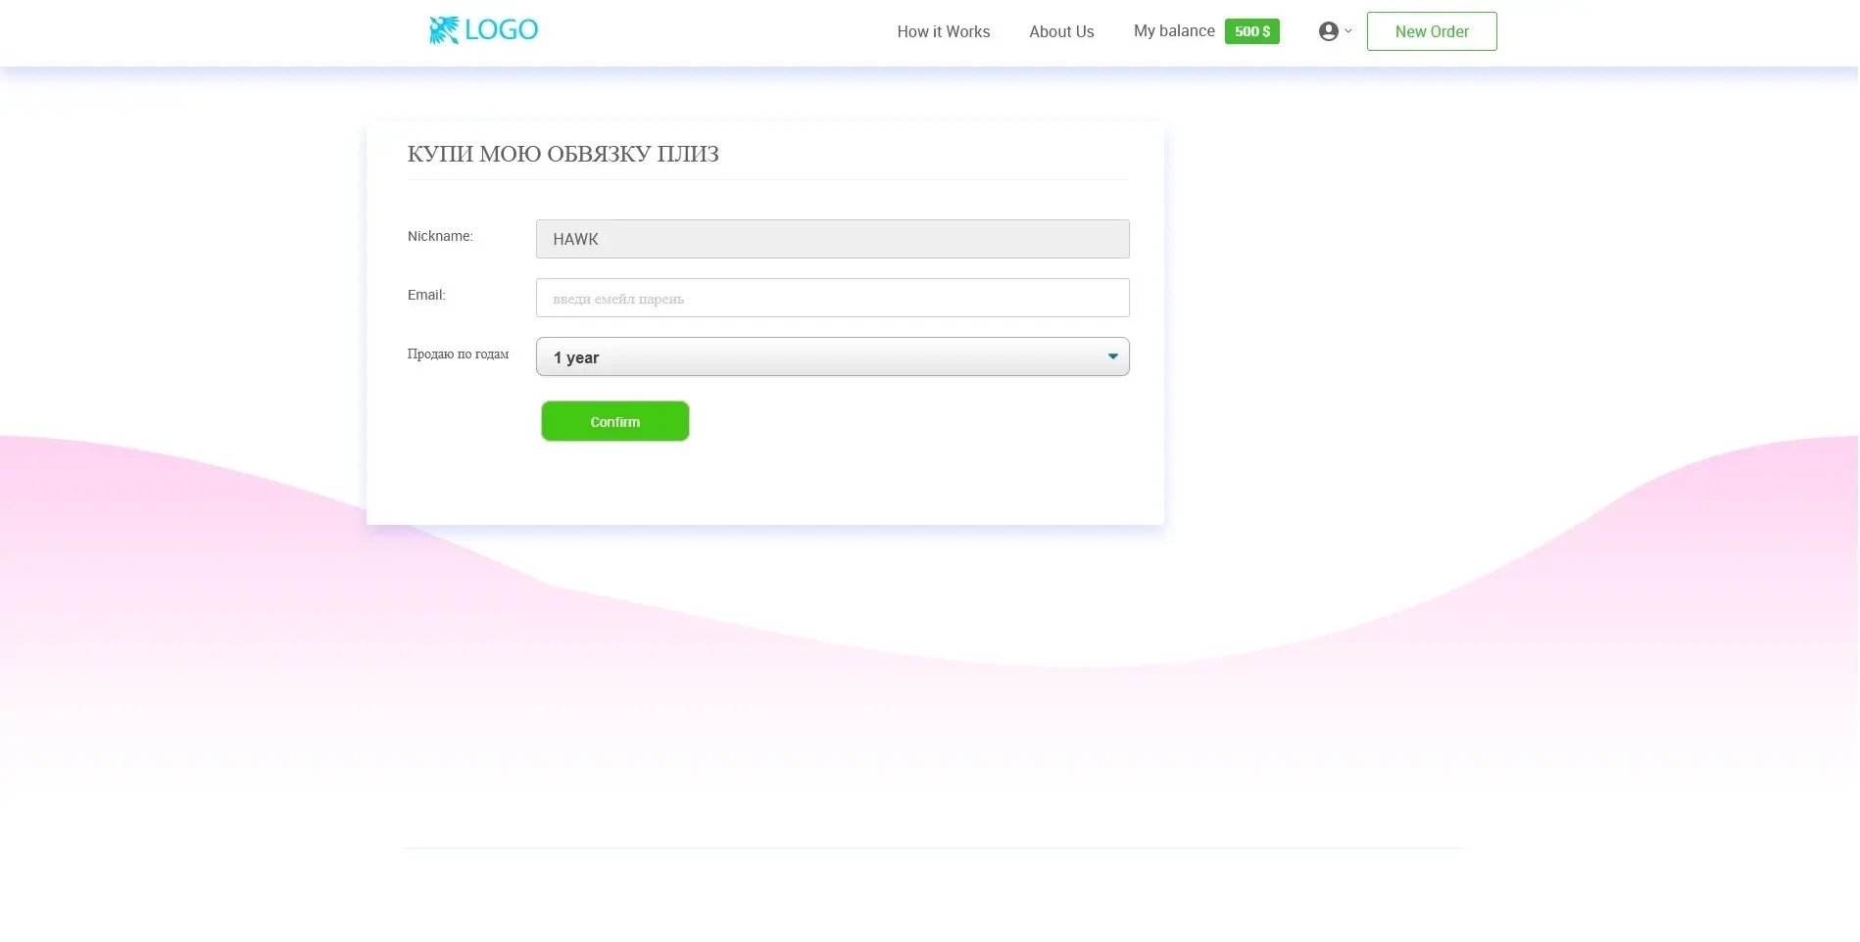The image size is (1860, 942).
Task: Click the 500 $ balance badge
Action: point(1251,31)
